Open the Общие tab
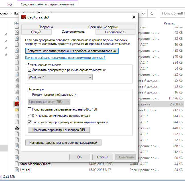185x181 pixels. [36, 32]
